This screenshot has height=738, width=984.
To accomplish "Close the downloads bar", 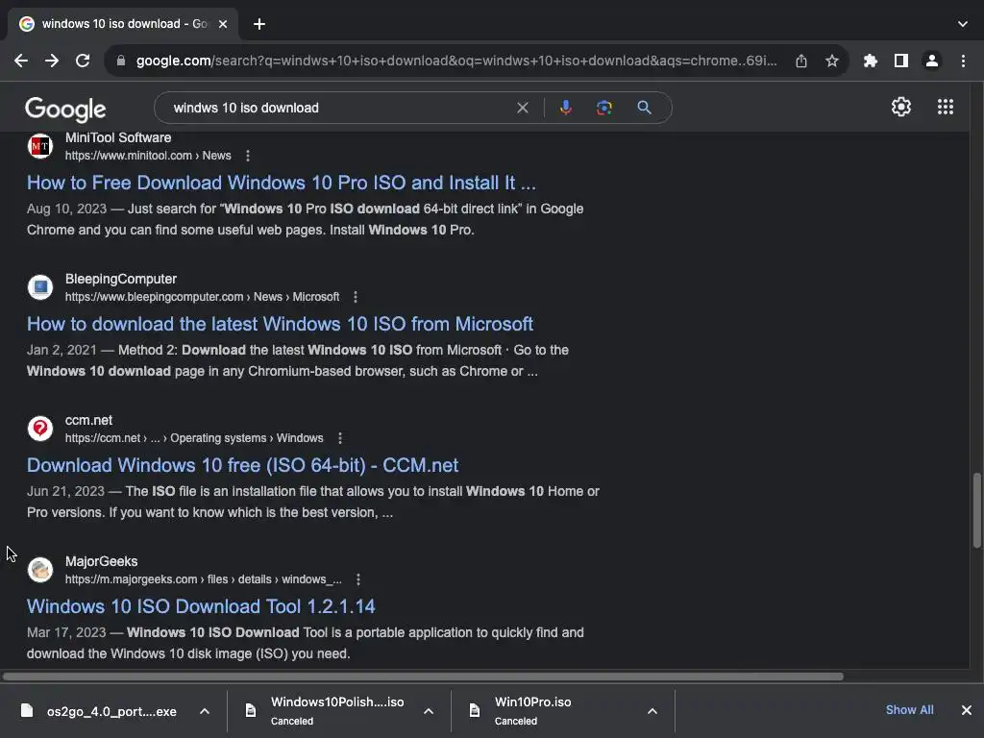I will [x=967, y=710].
